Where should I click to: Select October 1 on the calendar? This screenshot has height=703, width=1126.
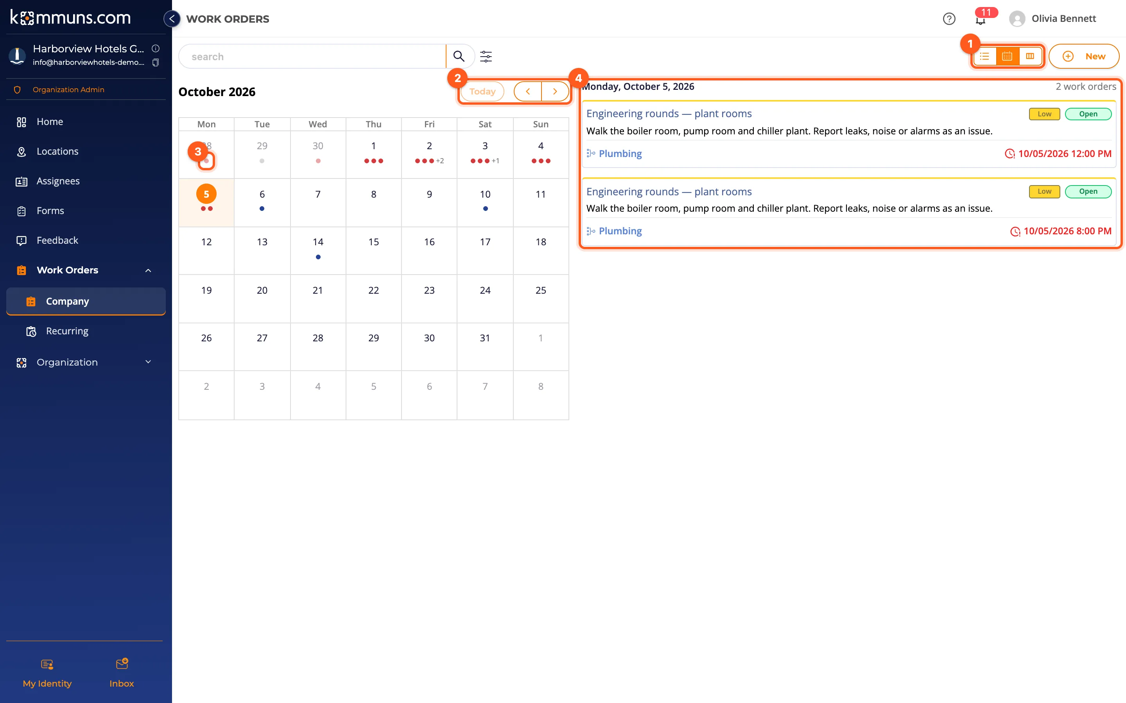point(374,154)
